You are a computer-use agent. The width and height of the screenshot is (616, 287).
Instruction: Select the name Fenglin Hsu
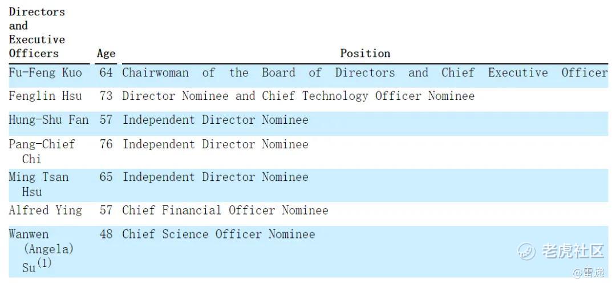45,96
